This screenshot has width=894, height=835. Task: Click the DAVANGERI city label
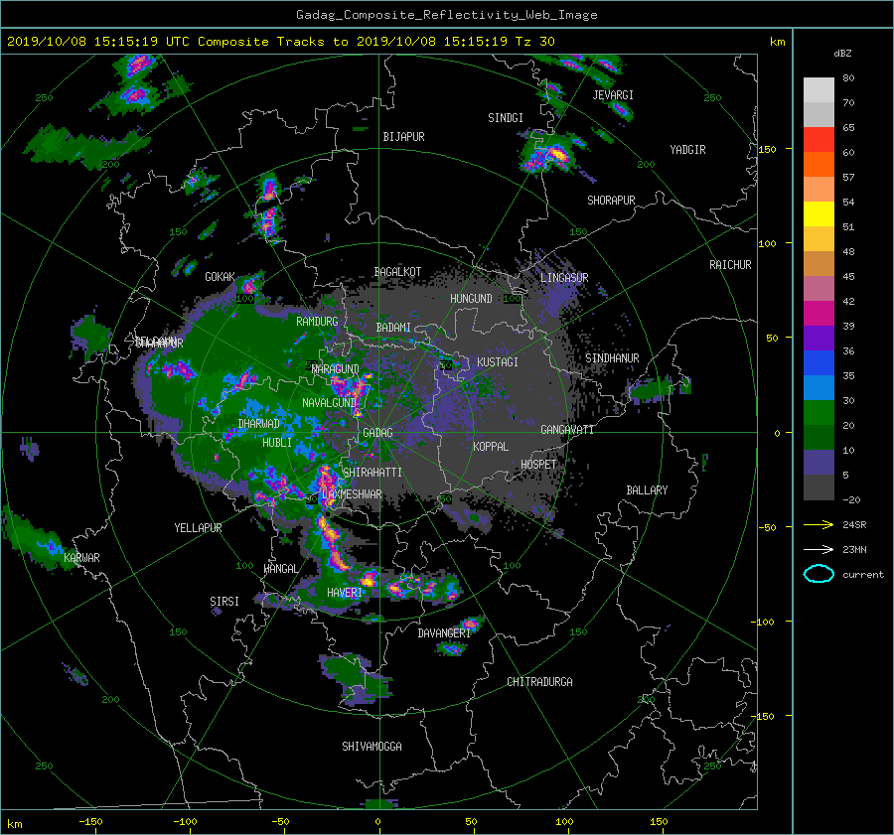pos(444,633)
